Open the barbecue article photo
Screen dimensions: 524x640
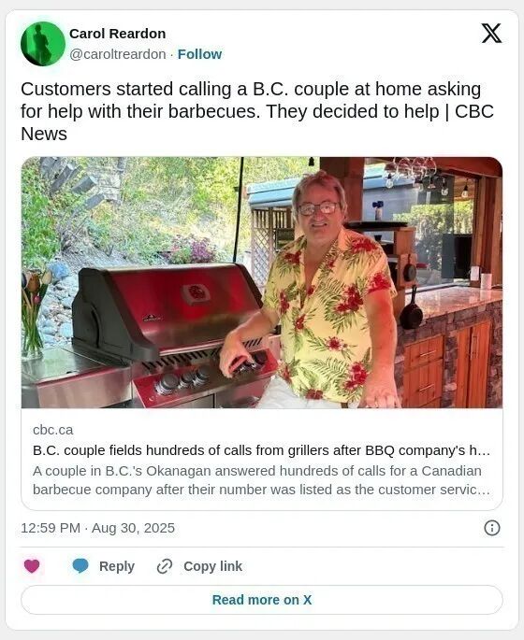(262, 282)
